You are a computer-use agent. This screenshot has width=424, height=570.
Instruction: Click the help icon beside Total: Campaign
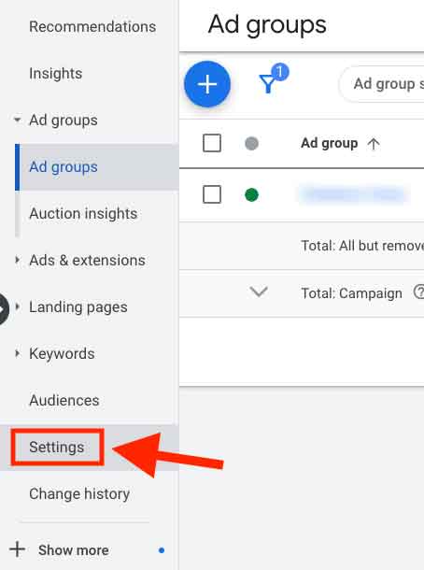[x=419, y=292]
